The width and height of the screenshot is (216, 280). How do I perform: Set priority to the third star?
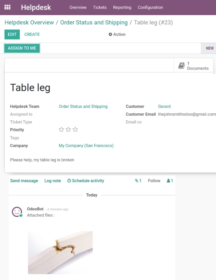click(x=75, y=129)
